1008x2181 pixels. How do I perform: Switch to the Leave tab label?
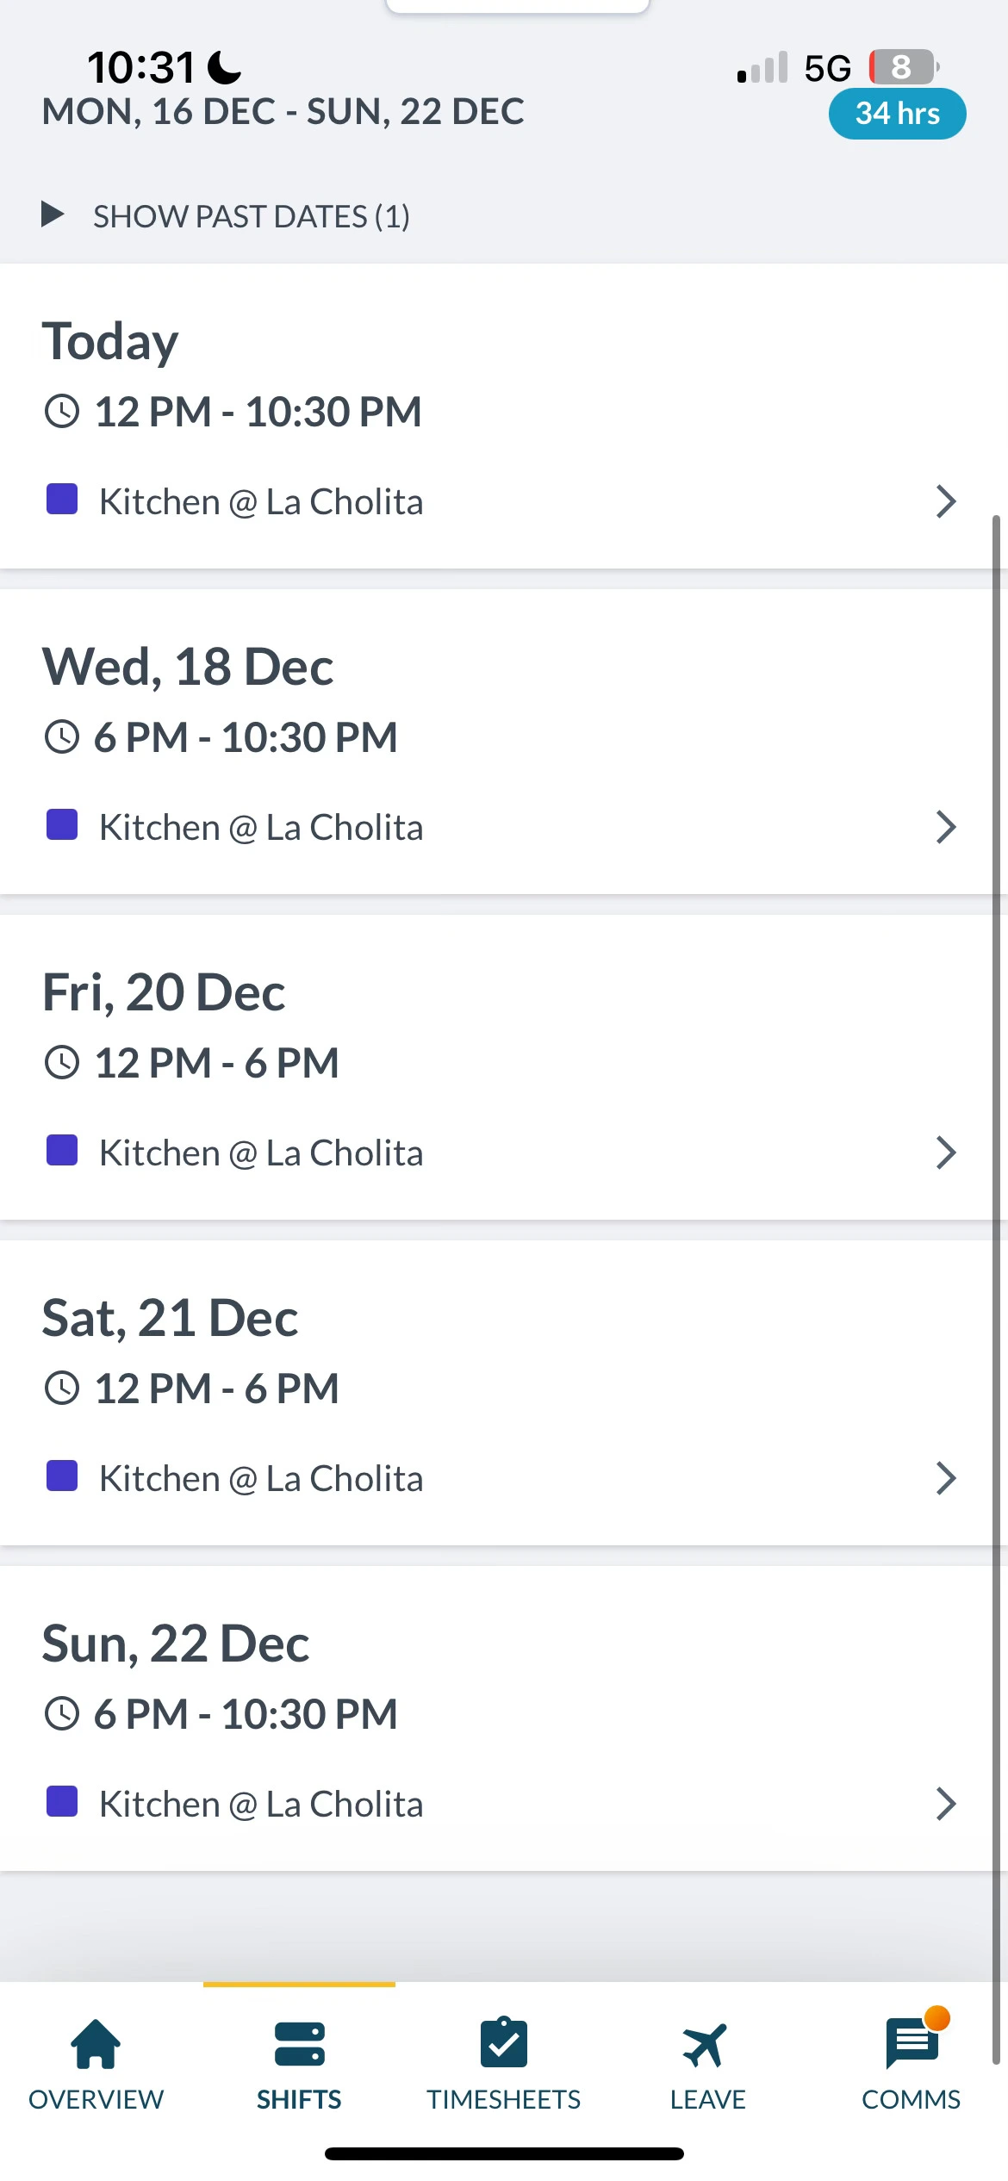[x=707, y=2100]
